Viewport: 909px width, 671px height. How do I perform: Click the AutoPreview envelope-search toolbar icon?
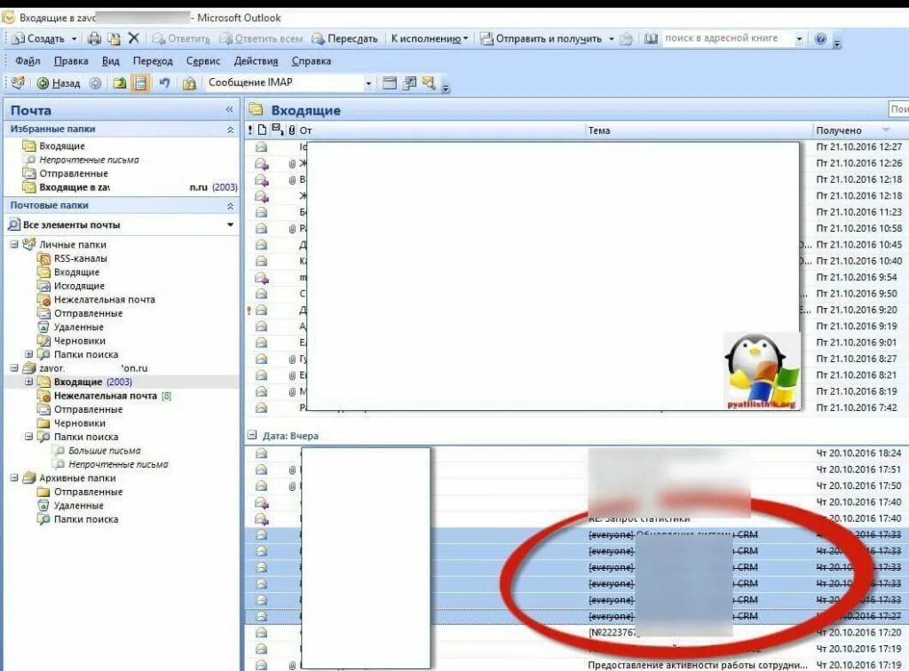pos(429,83)
